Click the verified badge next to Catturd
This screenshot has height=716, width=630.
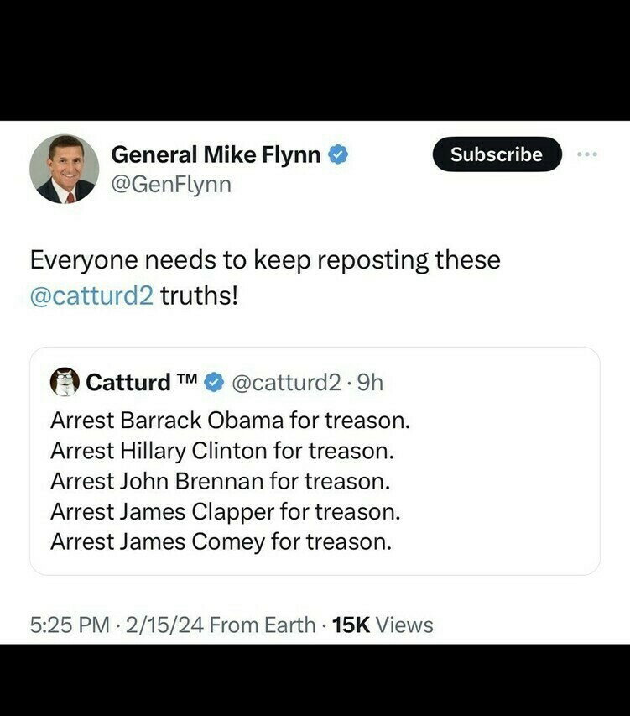coord(214,384)
